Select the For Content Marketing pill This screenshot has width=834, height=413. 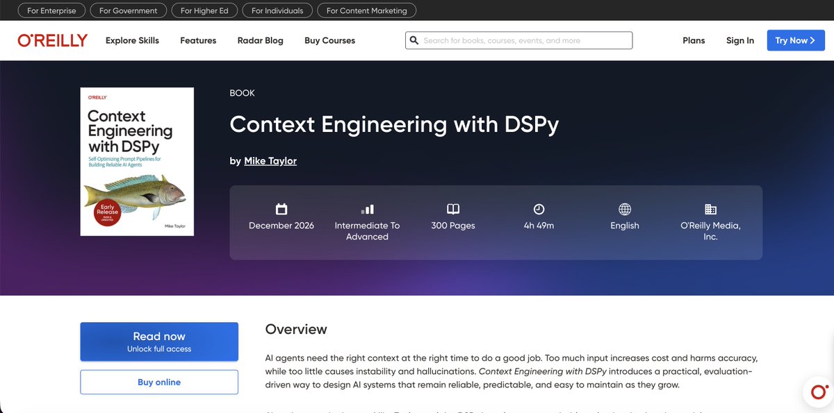point(367,10)
